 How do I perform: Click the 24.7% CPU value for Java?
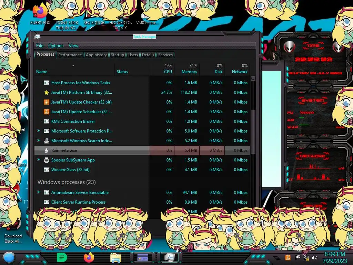[167, 92]
